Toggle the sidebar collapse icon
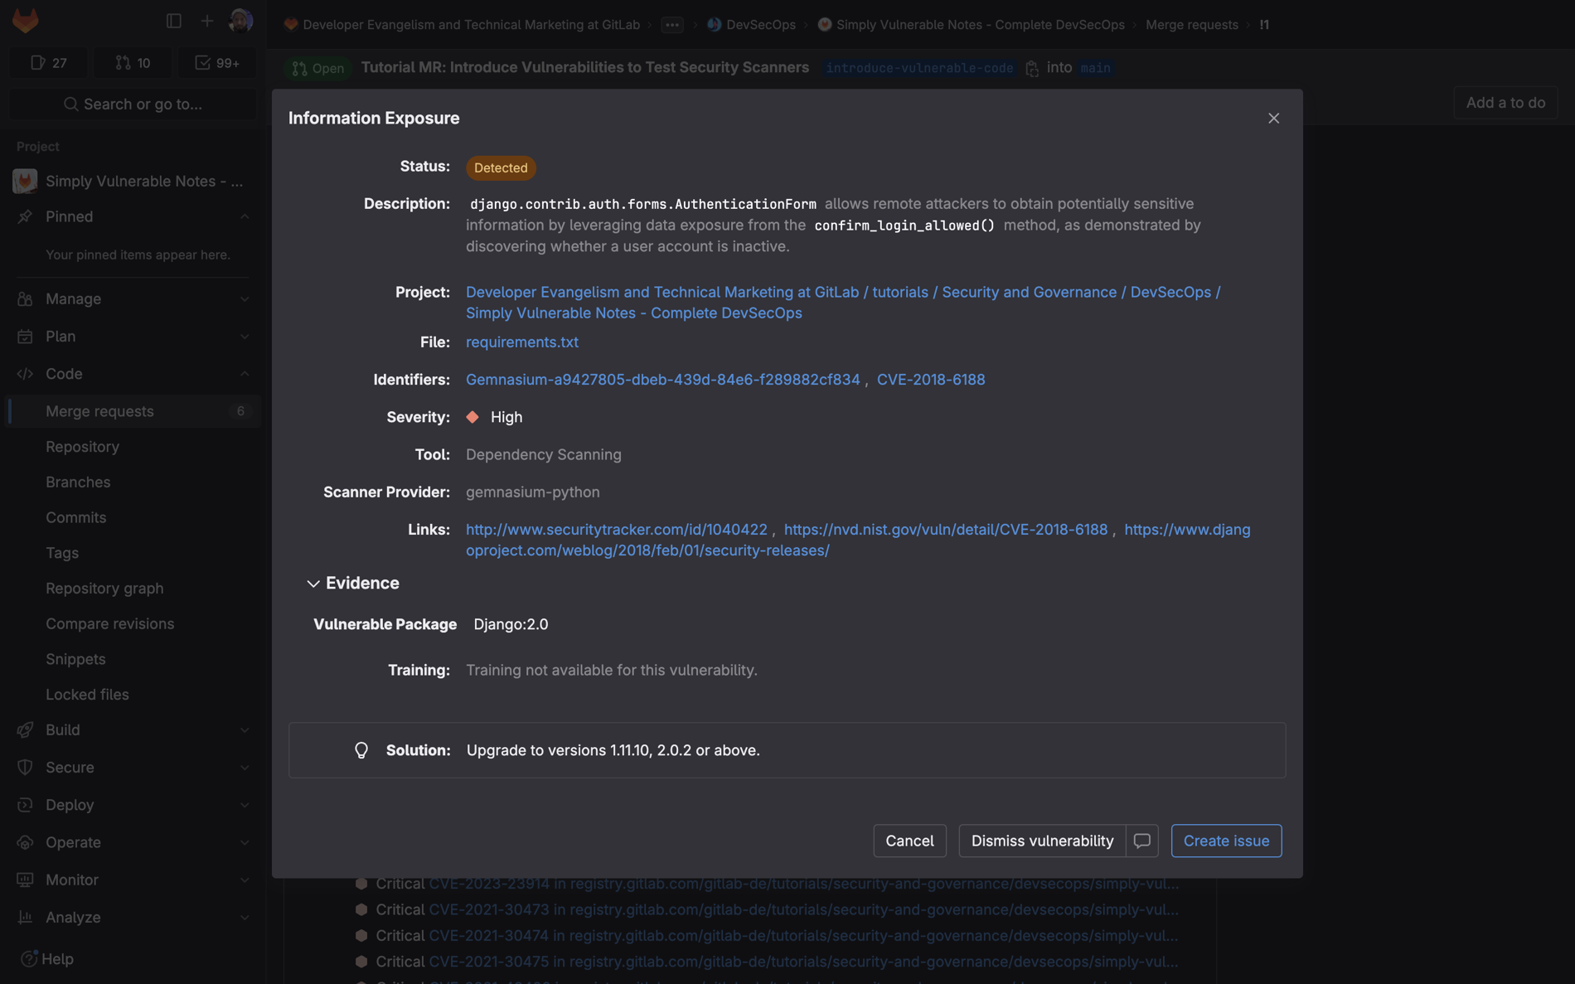Screen dimensions: 1575x984 (x=173, y=21)
